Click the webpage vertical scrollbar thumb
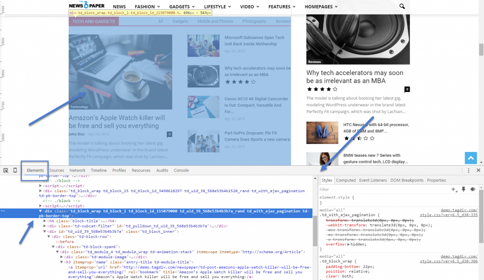 tap(481, 50)
